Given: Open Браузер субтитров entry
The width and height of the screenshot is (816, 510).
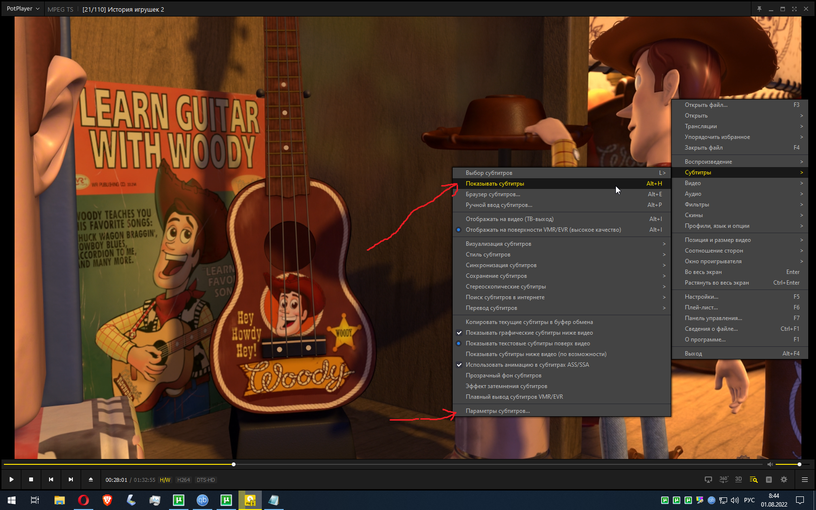Looking at the screenshot, I should pos(561,194).
